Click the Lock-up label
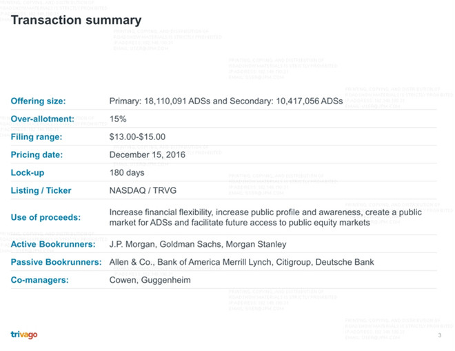The height and width of the screenshot is (351, 455). point(28,172)
